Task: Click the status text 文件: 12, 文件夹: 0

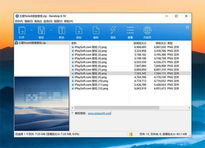Action: coord(151,134)
